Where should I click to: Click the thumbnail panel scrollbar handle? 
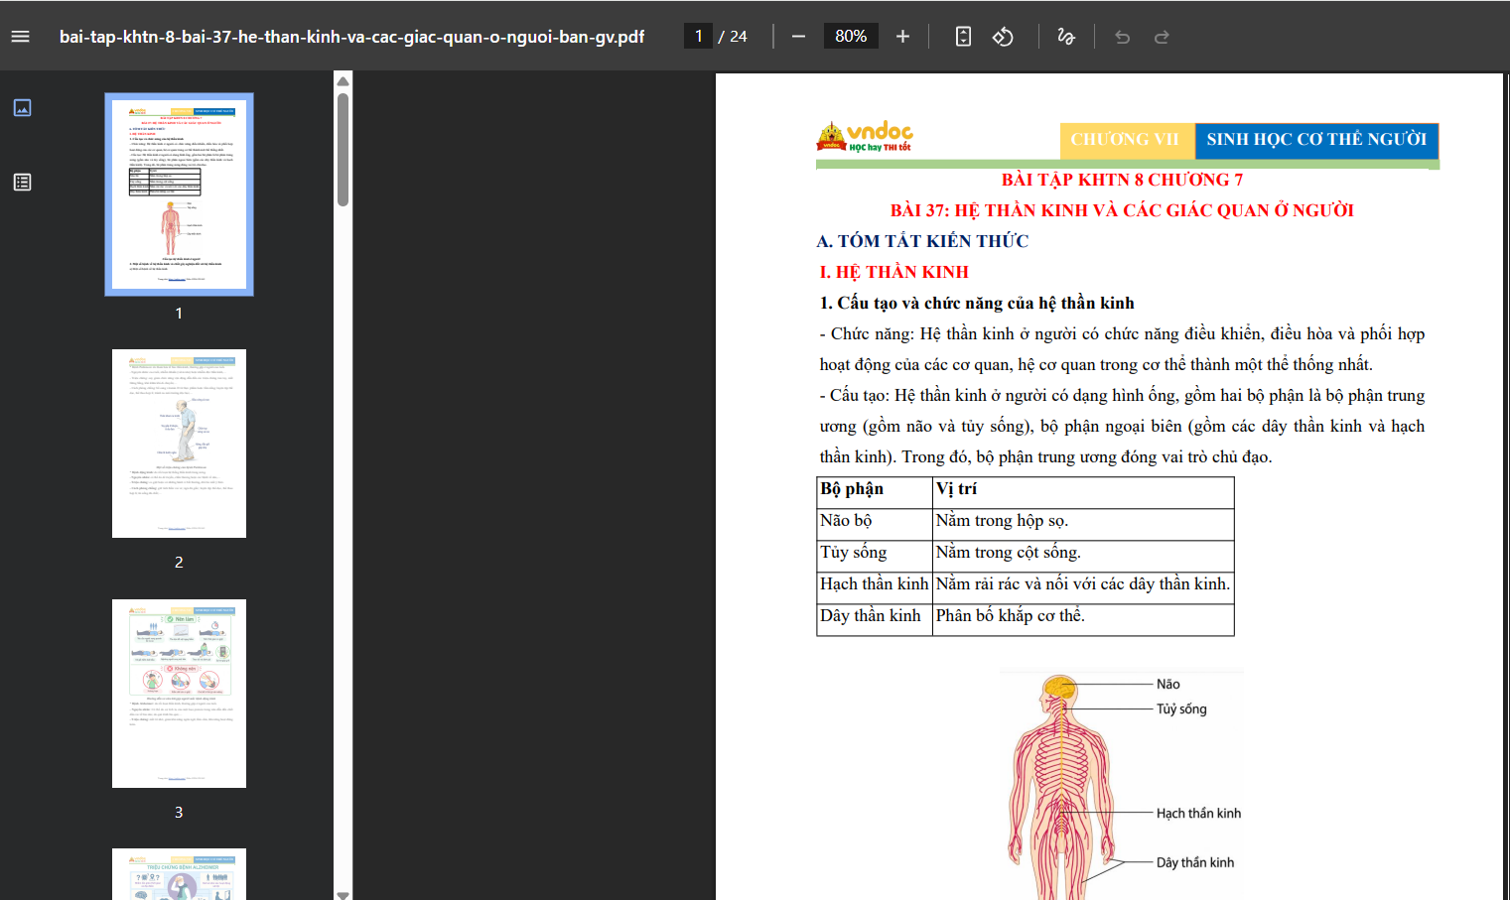(343, 150)
